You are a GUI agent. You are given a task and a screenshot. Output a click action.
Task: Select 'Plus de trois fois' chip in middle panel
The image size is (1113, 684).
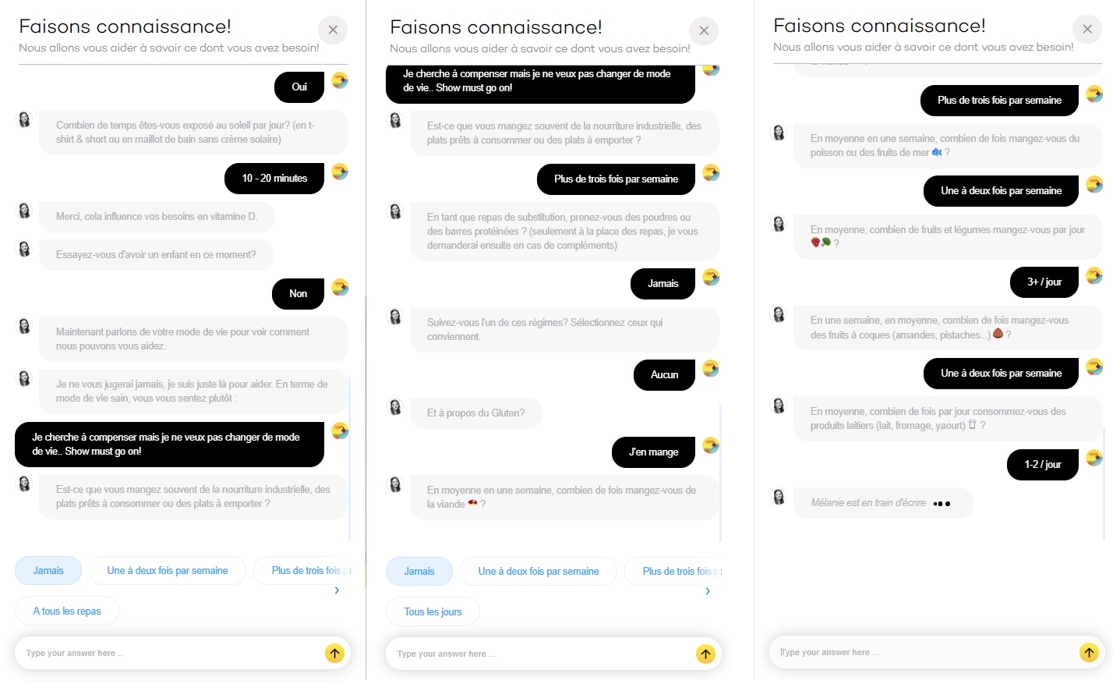point(673,572)
